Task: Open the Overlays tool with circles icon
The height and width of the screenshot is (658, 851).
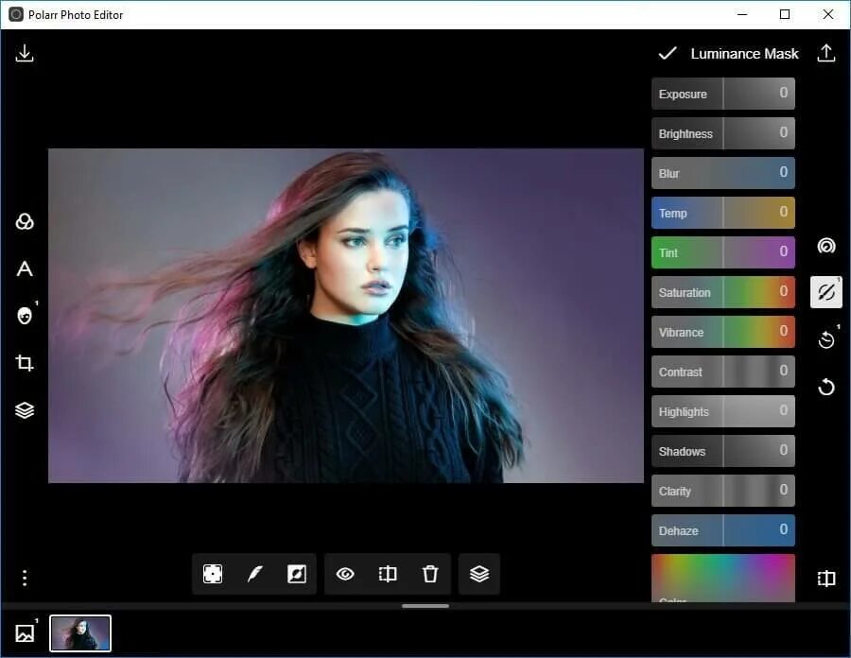Action: coord(24,220)
